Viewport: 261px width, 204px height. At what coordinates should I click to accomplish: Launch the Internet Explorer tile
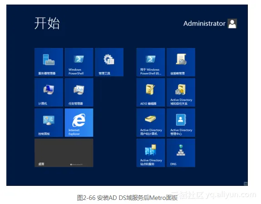click(x=79, y=123)
